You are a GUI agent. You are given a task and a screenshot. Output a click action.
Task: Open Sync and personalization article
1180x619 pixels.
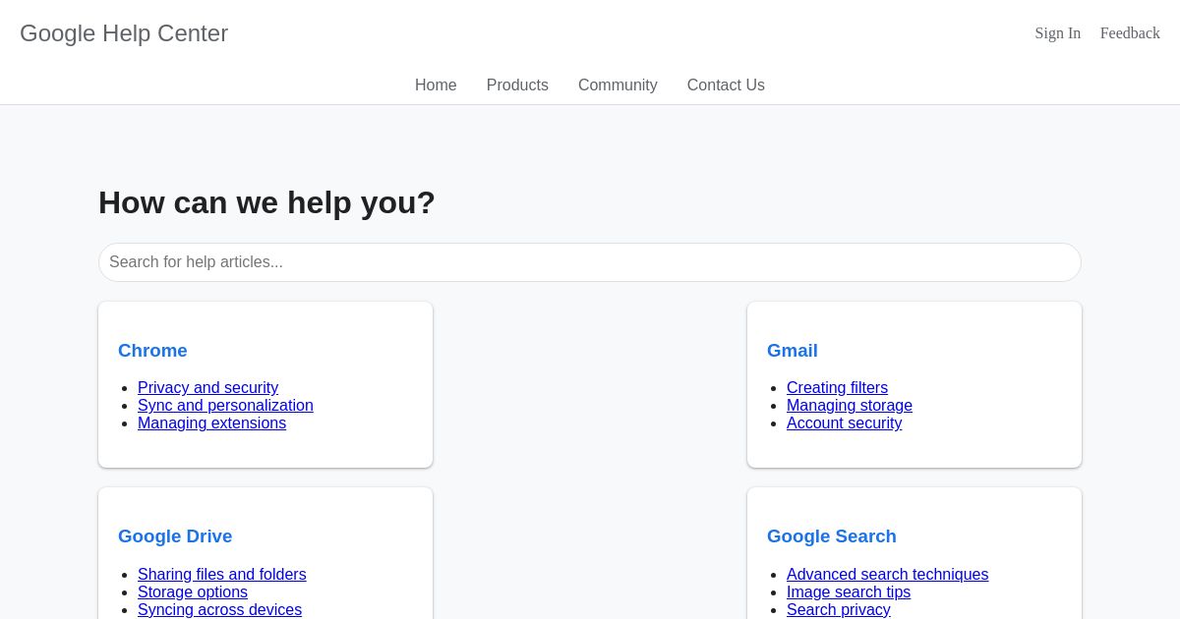click(x=225, y=406)
